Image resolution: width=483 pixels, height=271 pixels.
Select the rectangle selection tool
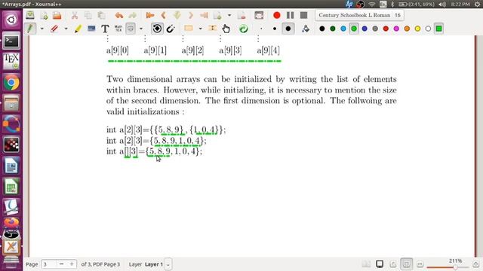pos(189,29)
